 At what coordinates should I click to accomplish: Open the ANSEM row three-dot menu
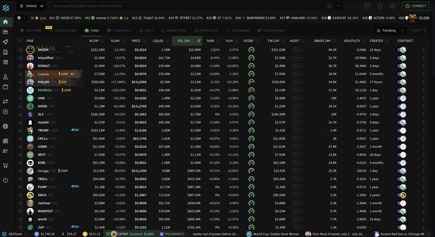(x=423, y=50)
